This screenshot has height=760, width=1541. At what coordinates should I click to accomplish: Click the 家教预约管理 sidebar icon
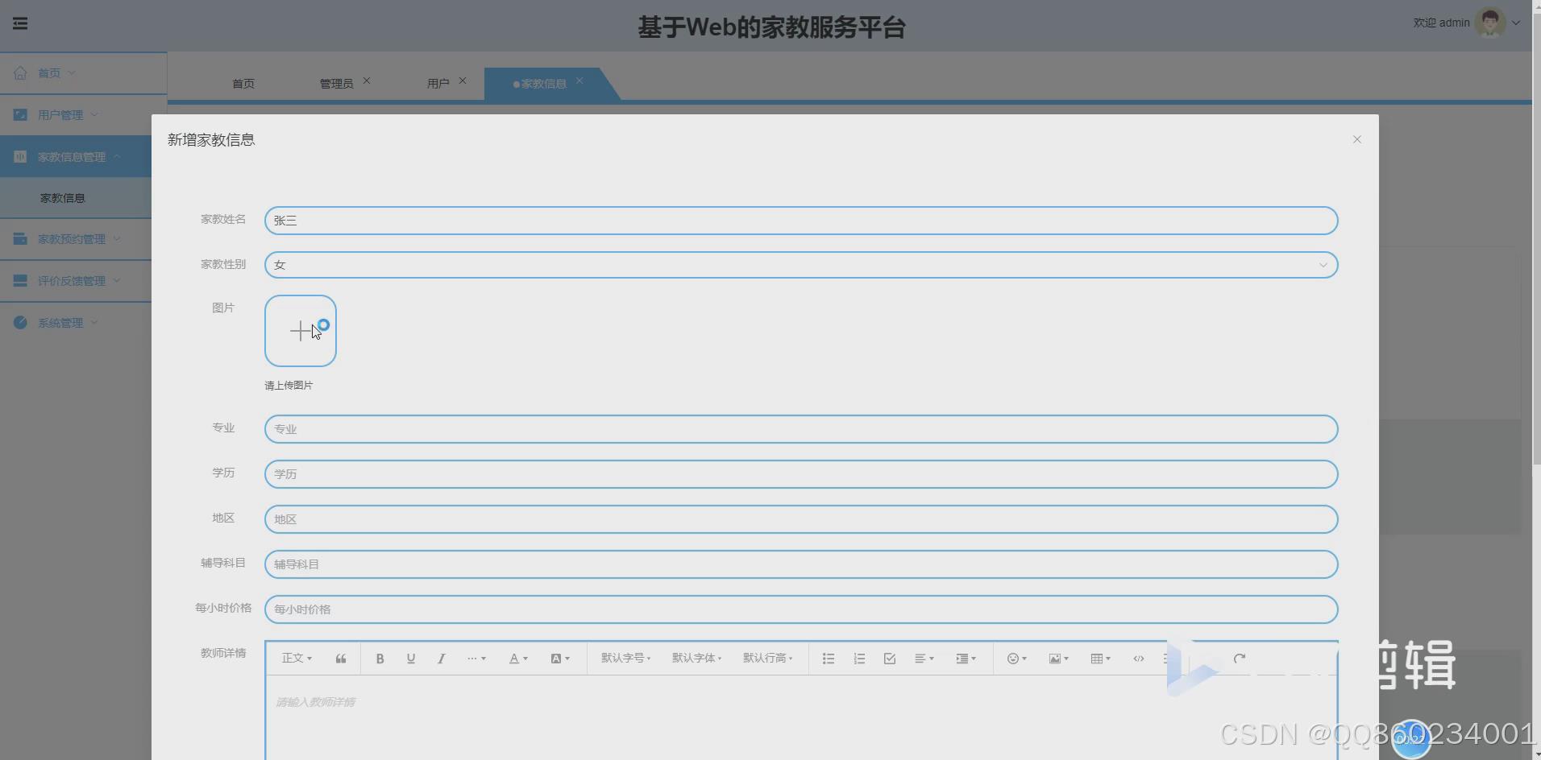(20, 238)
